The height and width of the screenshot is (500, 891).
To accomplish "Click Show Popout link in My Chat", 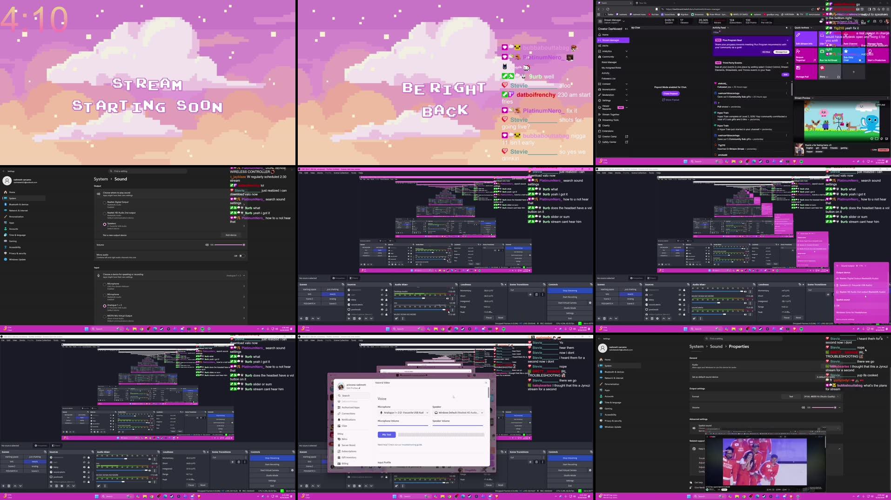I will tap(670, 100).
